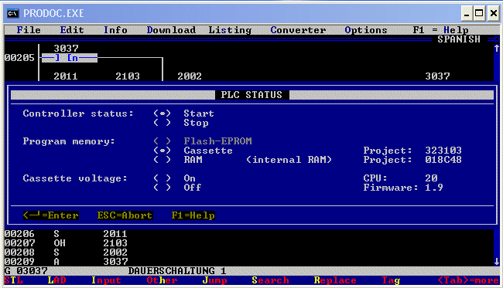Click the LAD function key label
The image size is (503, 288).
pos(56,280)
